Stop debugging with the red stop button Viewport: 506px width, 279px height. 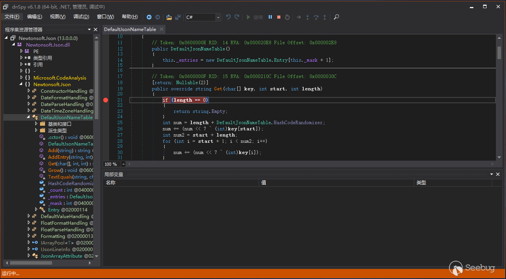(x=279, y=17)
